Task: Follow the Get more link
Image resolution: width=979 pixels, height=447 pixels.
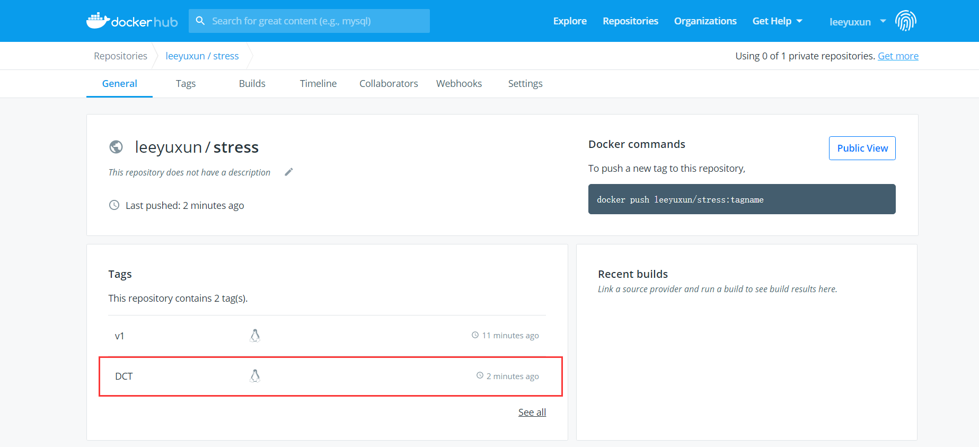Action: pyautogui.click(x=898, y=56)
